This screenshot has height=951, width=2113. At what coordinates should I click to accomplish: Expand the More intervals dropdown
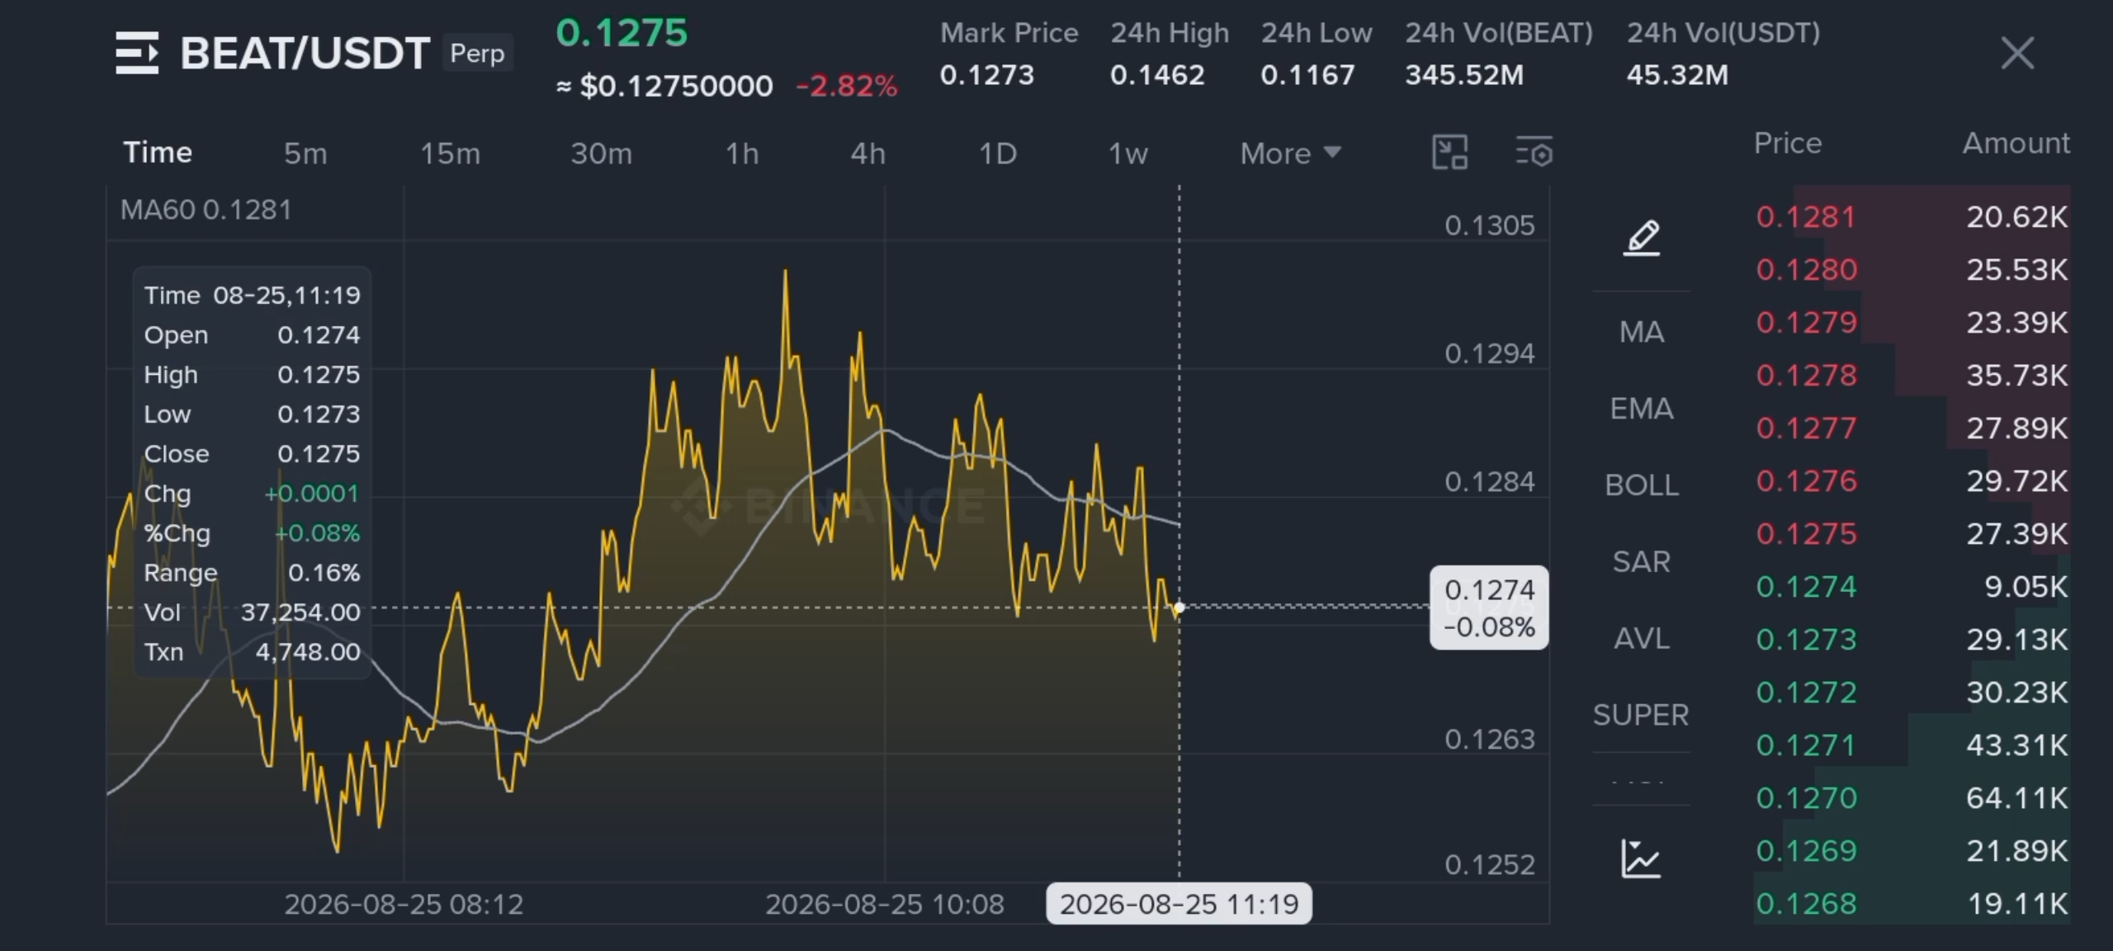1290,154
